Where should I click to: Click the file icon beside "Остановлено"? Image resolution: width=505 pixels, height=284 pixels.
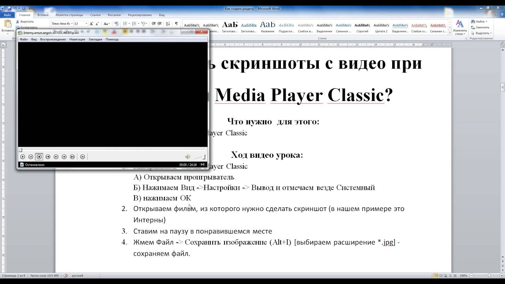point(22,165)
